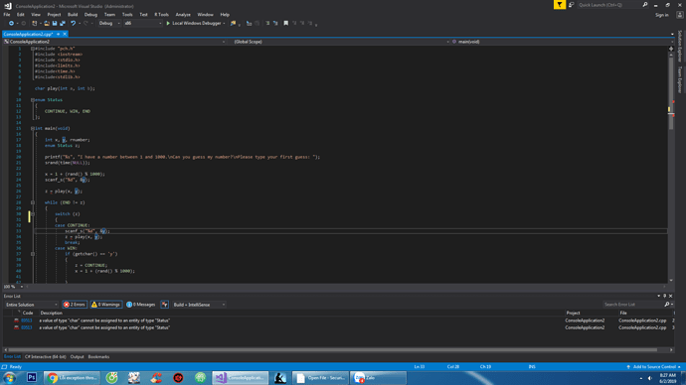Screen dimensions: 686x385
Task: Collapse the enum Status code block
Action: [x=33, y=100]
